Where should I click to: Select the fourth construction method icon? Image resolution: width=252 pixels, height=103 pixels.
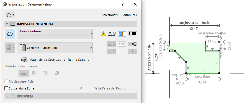pos(57,73)
